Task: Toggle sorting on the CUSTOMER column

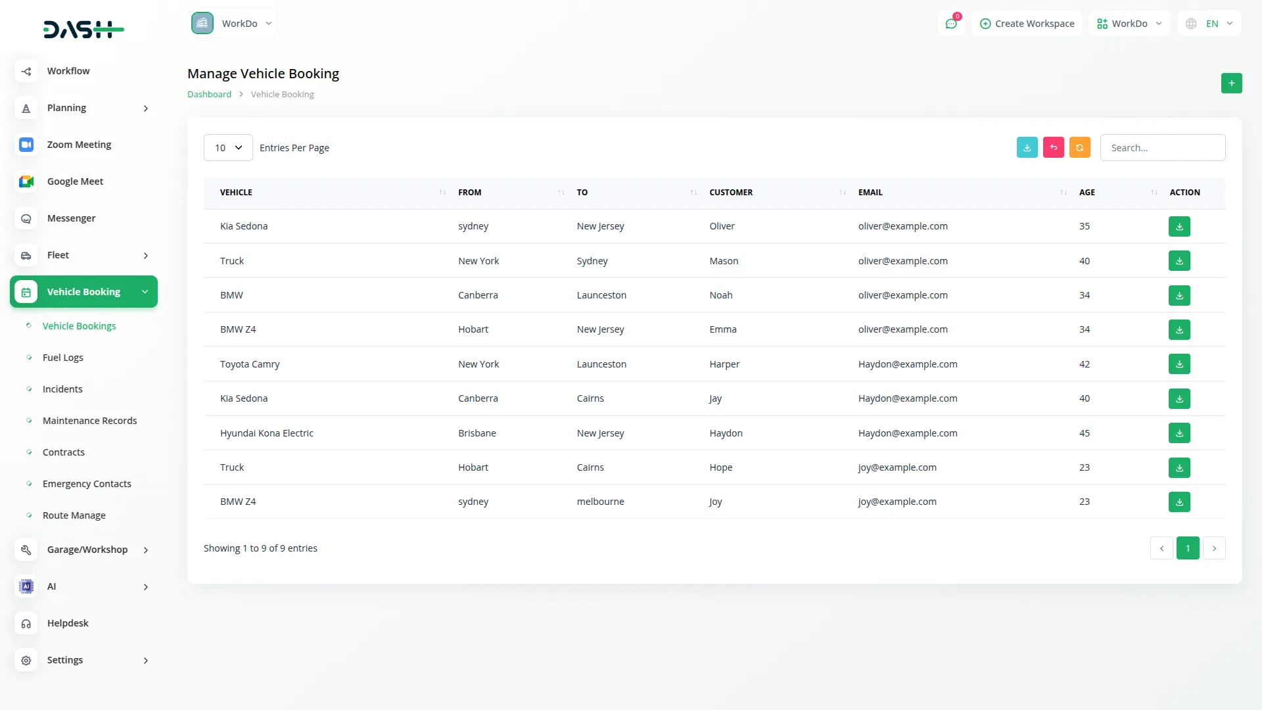Action: pos(842,192)
